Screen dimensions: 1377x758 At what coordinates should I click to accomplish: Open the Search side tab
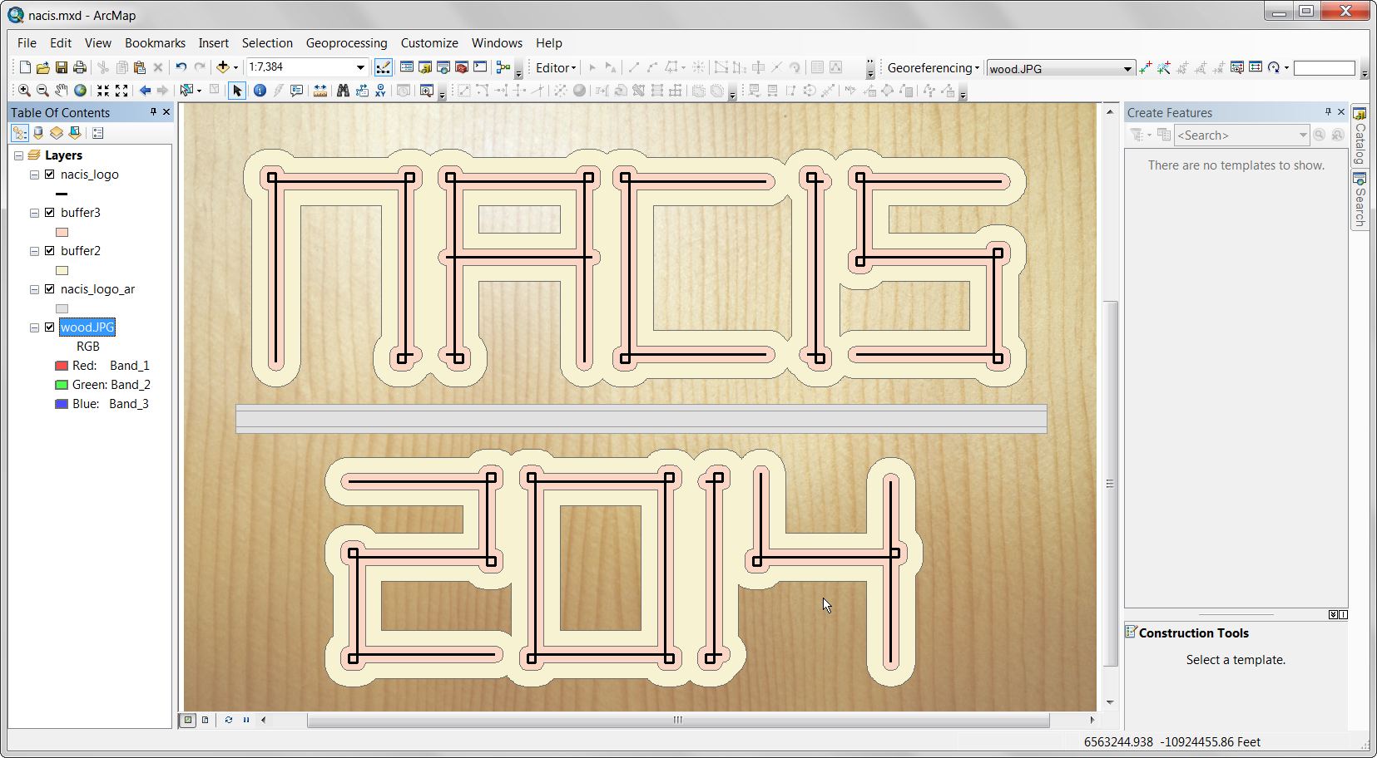tap(1360, 199)
